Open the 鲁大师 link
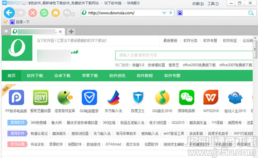The image size is (258, 158). point(57,123)
